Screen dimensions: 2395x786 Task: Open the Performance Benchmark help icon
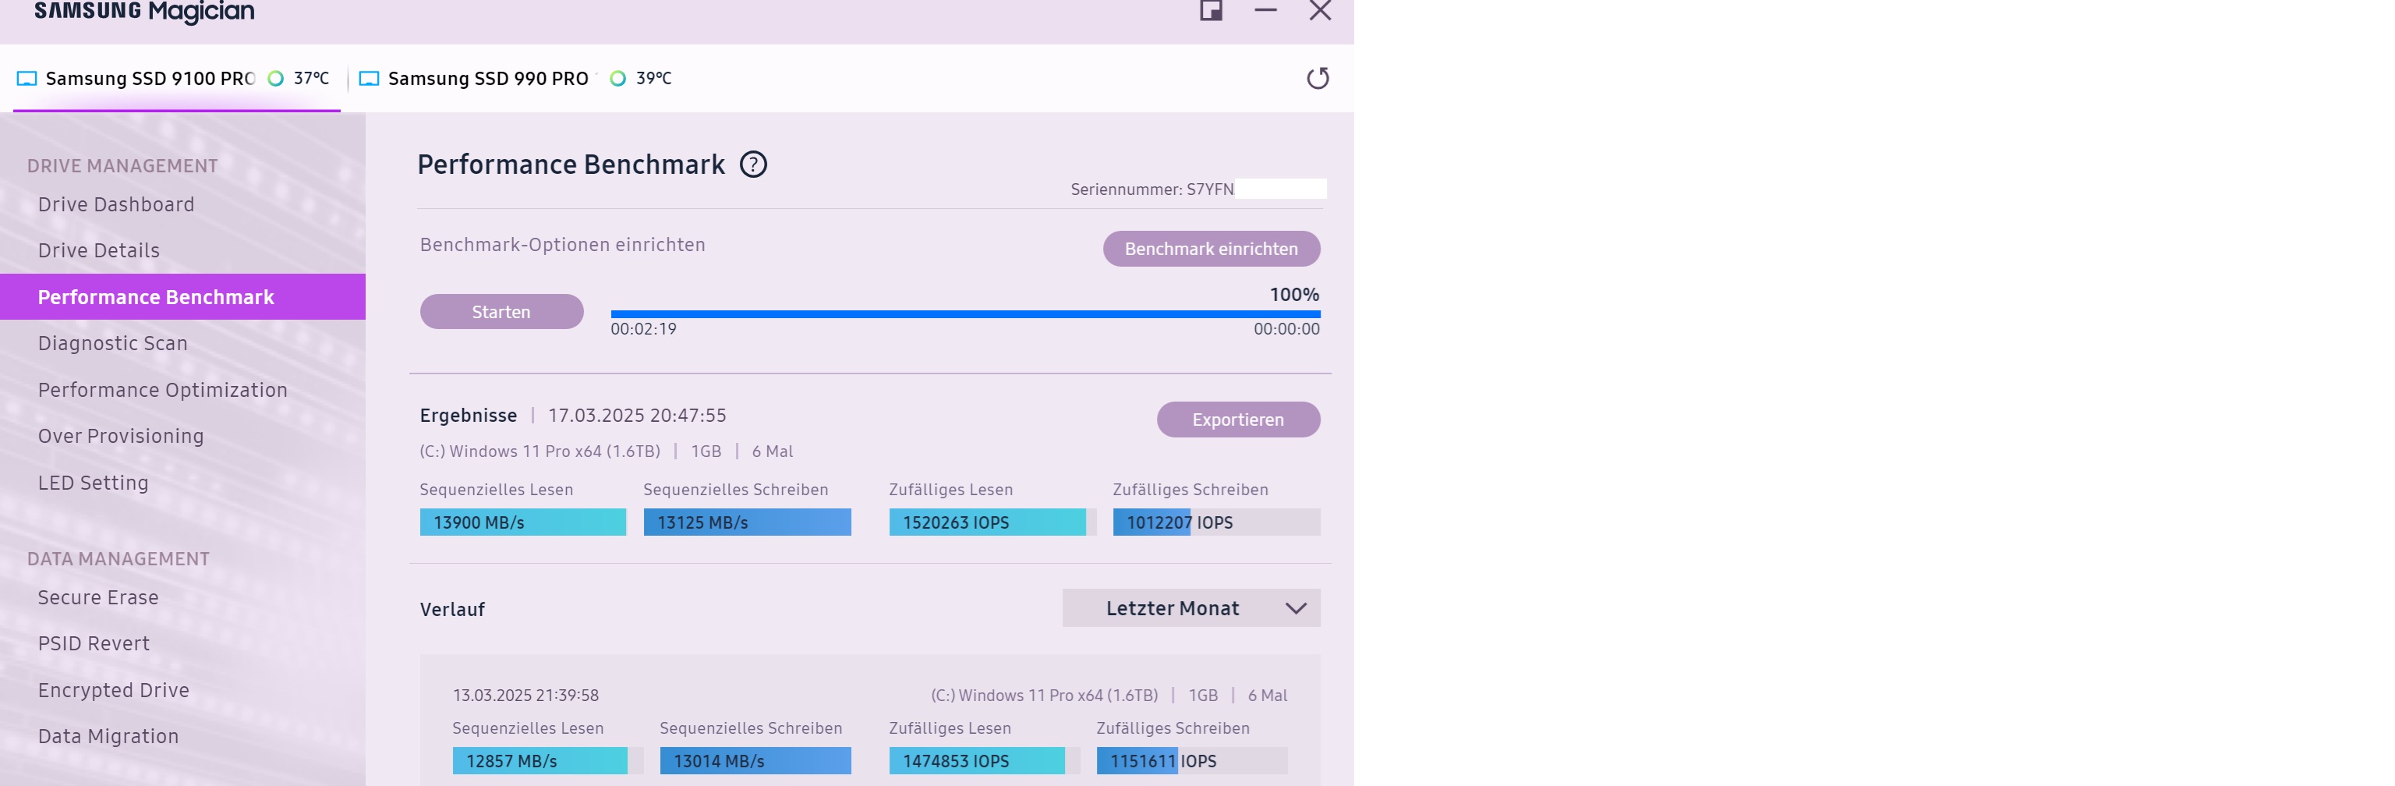(755, 164)
